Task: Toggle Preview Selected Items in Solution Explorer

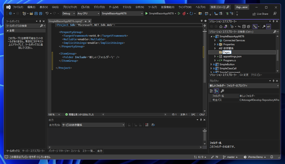Action: pyautogui.click(x=268, y=26)
